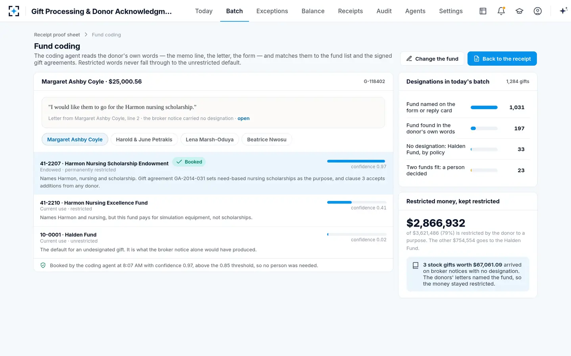The height and width of the screenshot is (356, 571).
Task: Click the Booked status badge
Action: click(x=189, y=162)
